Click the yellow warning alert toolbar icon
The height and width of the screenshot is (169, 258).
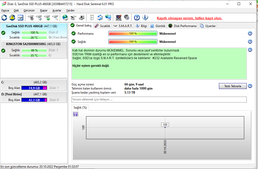[12, 18]
